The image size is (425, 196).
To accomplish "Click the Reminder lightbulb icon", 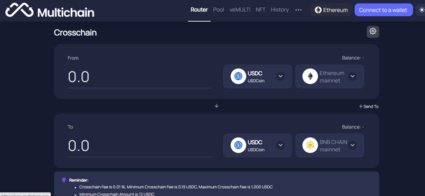I will (x=64, y=180).
